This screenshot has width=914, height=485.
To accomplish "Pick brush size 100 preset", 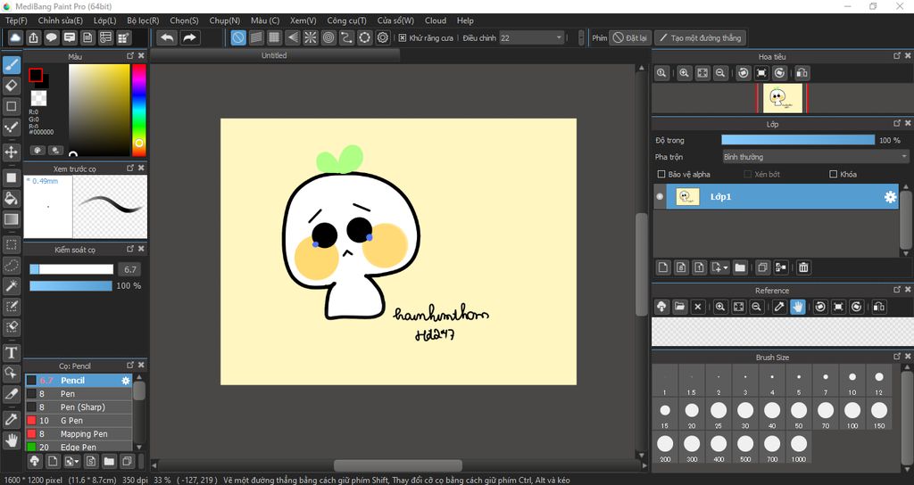I will coord(852,414).
